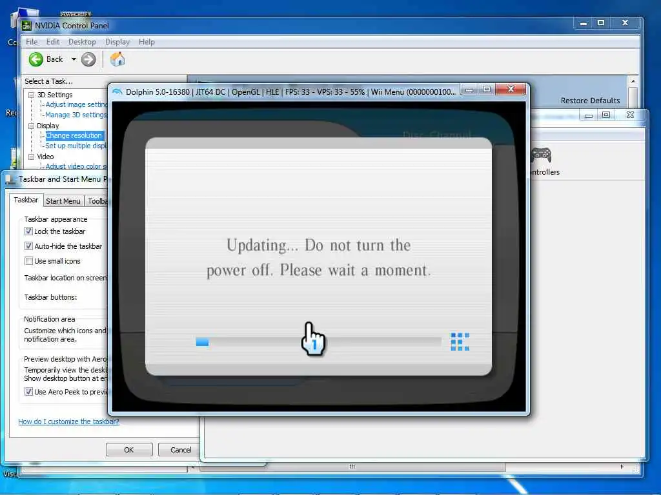This screenshot has height=495, width=661.
Task: Toggle the Lock the taskbar checkbox
Action: pyautogui.click(x=28, y=231)
